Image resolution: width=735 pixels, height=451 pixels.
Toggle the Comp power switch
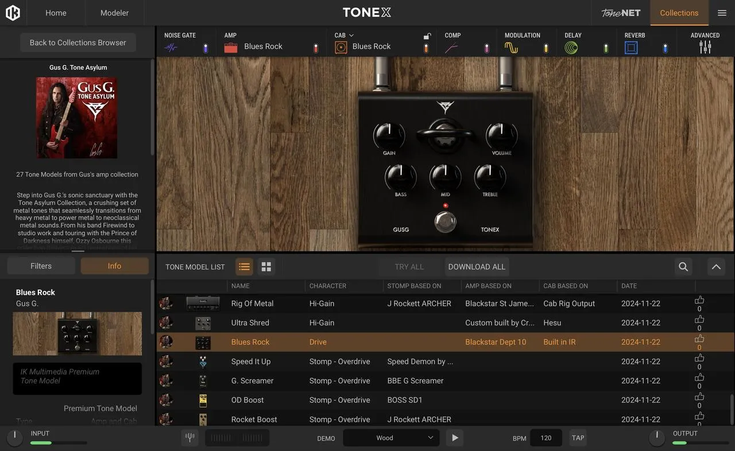click(x=486, y=48)
